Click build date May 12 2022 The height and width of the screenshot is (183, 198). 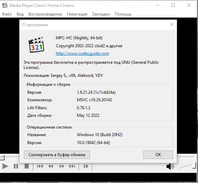tap(88, 115)
